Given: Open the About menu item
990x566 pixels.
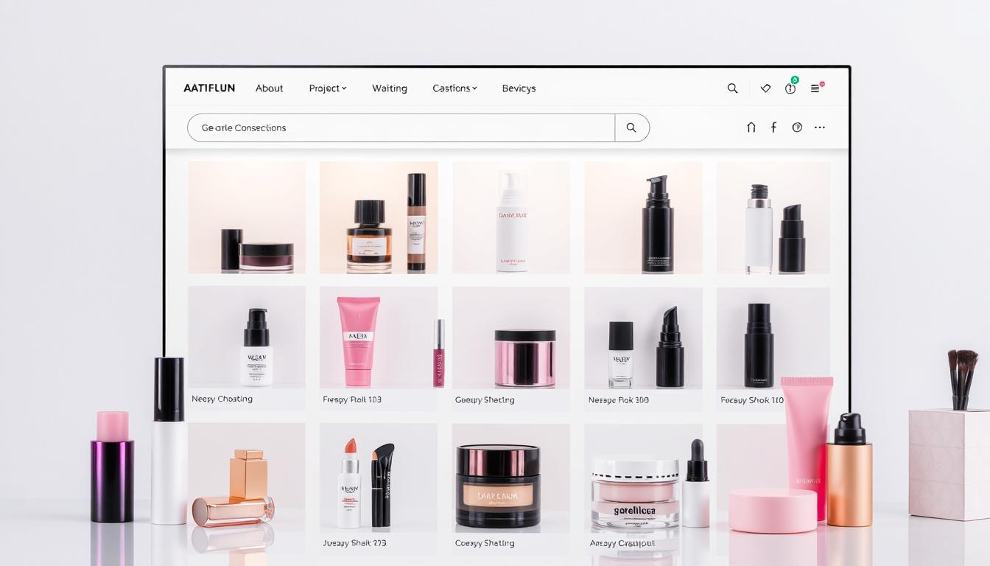Looking at the screenshot, I should tap(269, 88).
